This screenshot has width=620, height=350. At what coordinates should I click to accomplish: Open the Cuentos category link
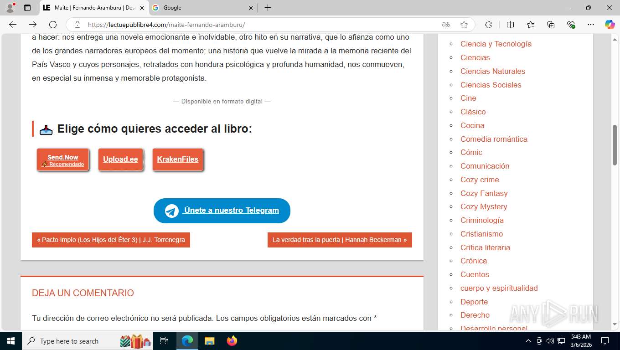475,274
